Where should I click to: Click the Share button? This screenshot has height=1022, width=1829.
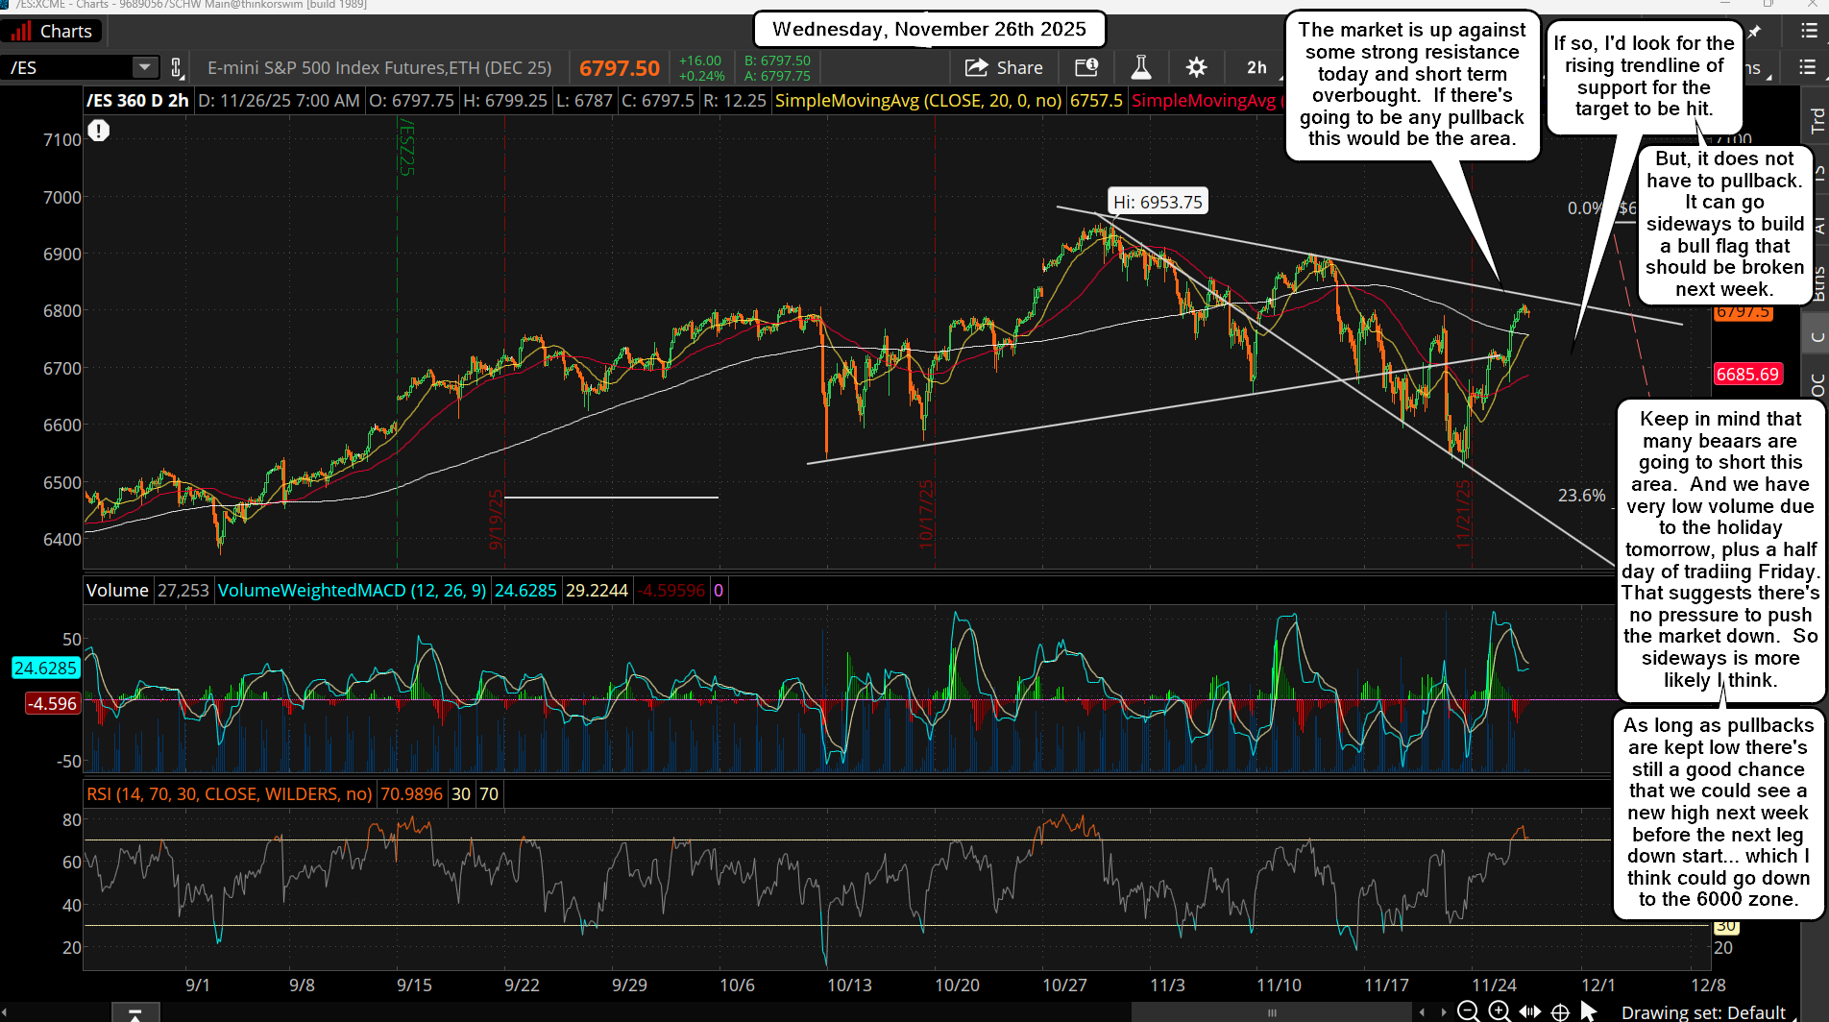pyautogui.click(x=1004, y=67)
